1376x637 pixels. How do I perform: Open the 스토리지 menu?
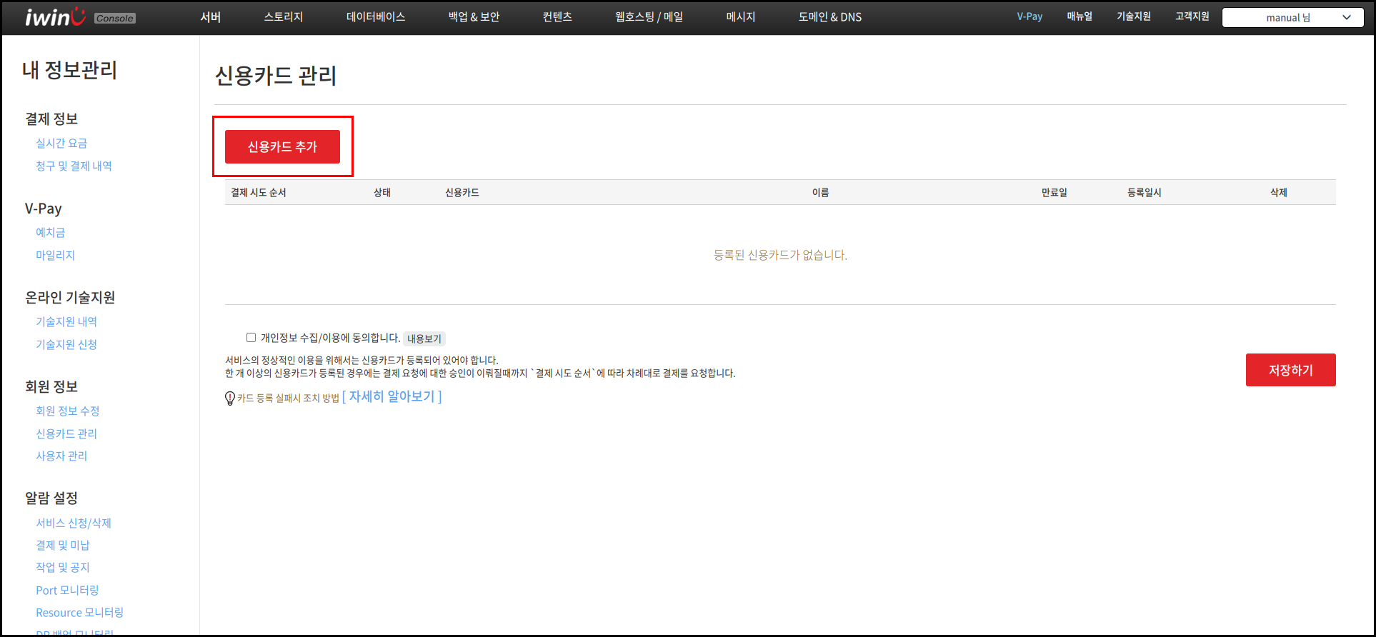284,17
